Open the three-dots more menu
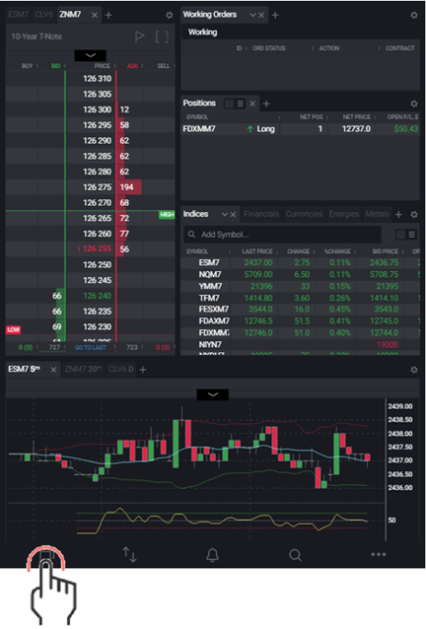This screenshot has height=629, width=426. (379, 554)
